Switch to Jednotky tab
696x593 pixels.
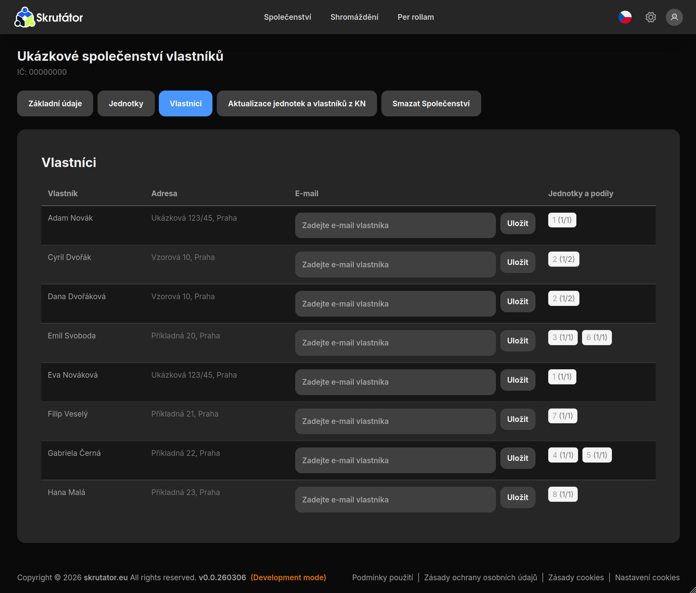pos(126,104)
